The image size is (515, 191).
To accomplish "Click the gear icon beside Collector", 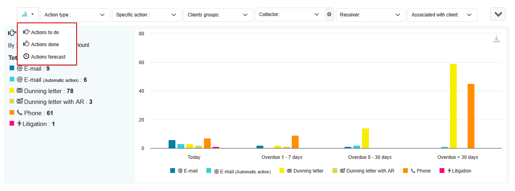I will [x=329, y=14].
